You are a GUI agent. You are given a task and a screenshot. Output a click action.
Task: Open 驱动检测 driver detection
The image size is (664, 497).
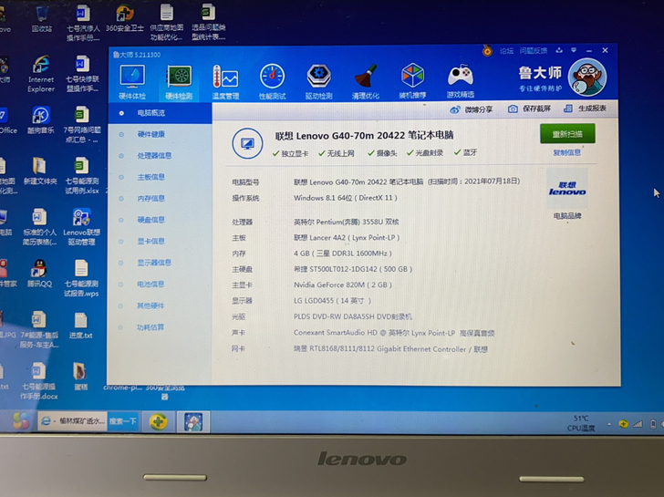point(319,82)
